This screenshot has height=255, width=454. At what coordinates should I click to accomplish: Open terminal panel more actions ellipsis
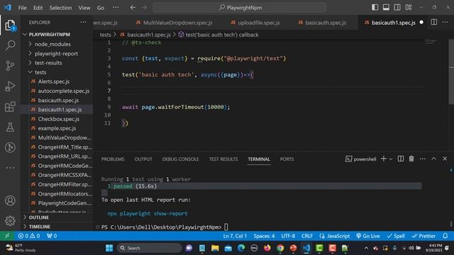click(423, 159)
